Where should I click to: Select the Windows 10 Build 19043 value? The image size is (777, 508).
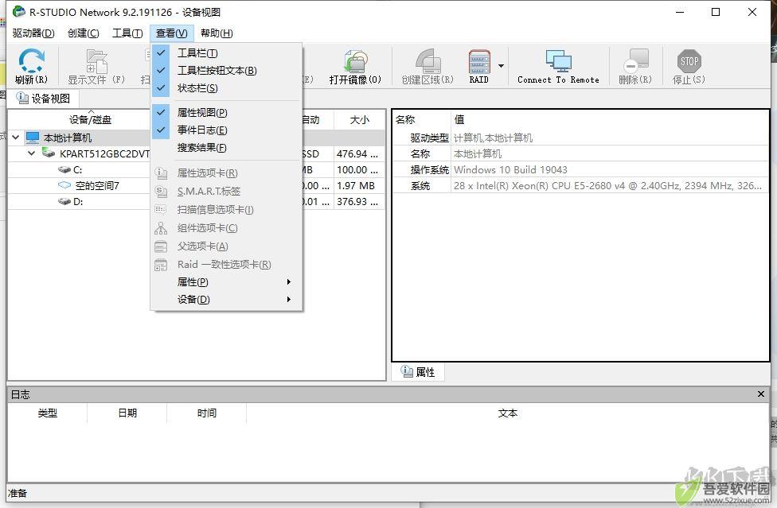[510, 169]
